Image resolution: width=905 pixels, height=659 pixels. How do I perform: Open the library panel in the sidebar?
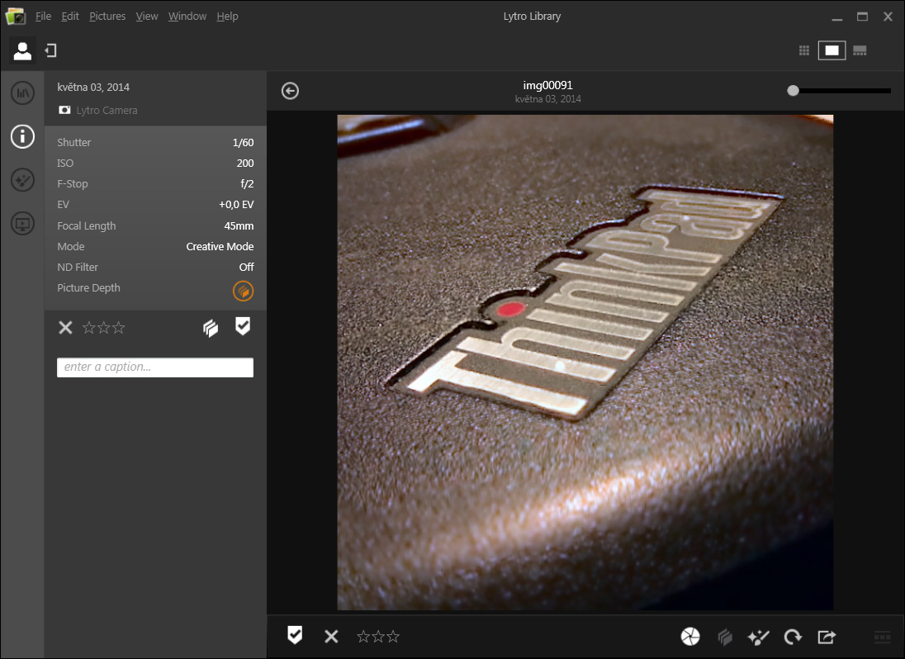click(x=22, y=93)
